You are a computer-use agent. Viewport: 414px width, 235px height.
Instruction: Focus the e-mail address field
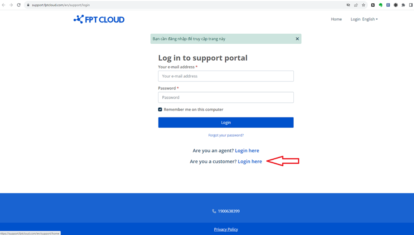coord(226,76)
